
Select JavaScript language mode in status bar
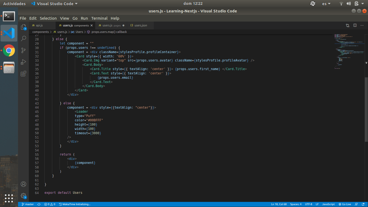click(328, 204)
